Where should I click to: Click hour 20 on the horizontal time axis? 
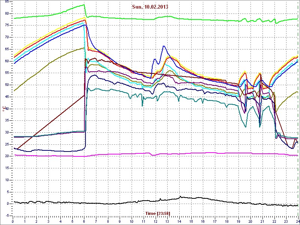[250, 222]
